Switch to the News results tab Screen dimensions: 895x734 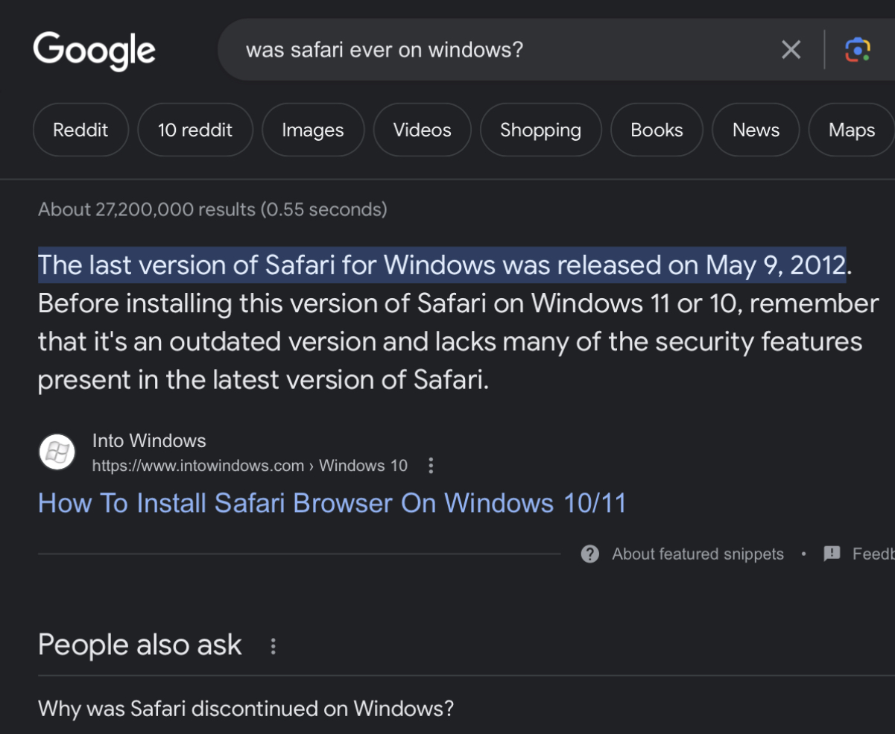click(756, 130)
